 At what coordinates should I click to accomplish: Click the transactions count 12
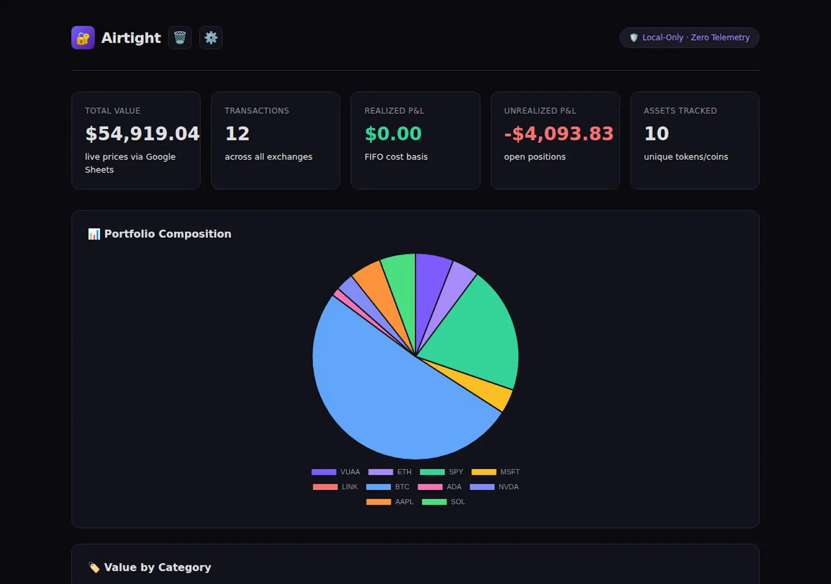237,134
